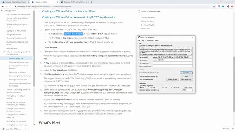This screenshot has width=235, height=132.
Task: Expand Checking Your Balance and Usage
Action: pos(4,42)
